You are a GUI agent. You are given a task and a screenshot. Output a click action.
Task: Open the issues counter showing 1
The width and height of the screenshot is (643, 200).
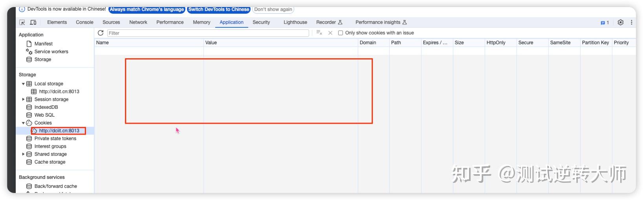tap(605, 23)
